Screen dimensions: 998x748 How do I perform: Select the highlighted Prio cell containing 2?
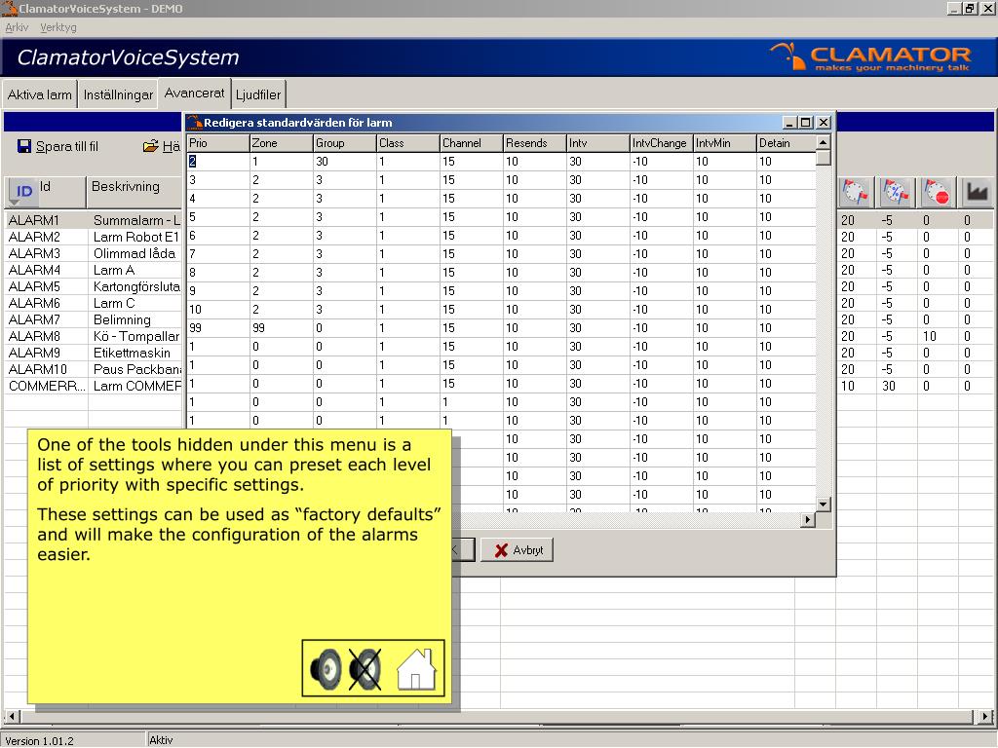[x=217, y=162]
